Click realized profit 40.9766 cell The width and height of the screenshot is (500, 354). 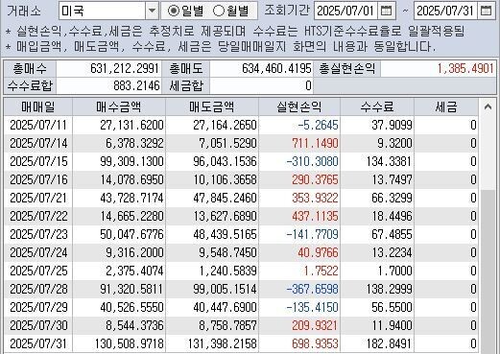tap(299, 252)
